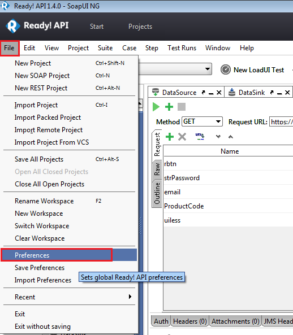Move parameter up with up chevron
The width and height of the screenshot is (293, 335).
pyautogui.click(x=231, y=137)
